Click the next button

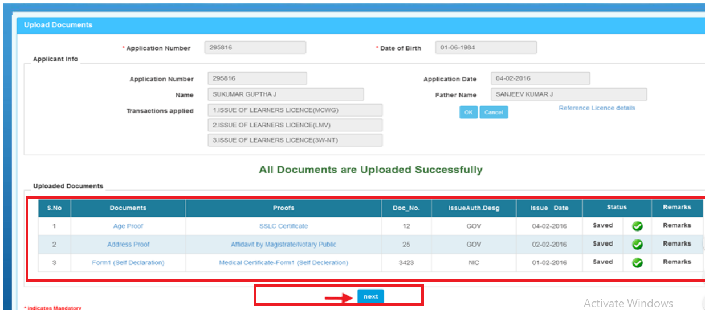(x=370, y=296)
